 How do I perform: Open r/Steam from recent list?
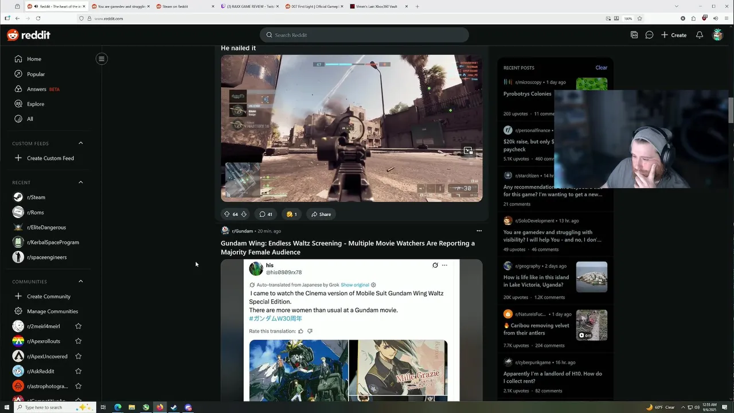(x=36, y=197)
